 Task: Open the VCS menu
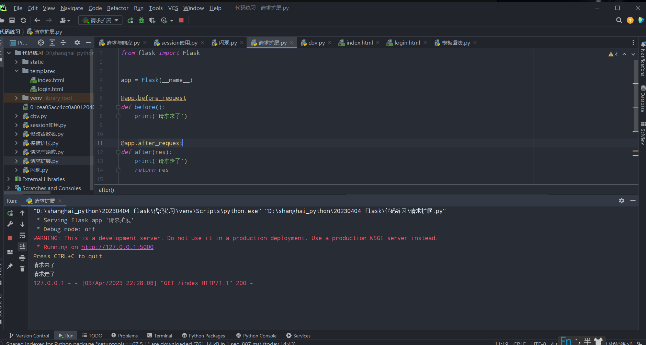point(173,8)
